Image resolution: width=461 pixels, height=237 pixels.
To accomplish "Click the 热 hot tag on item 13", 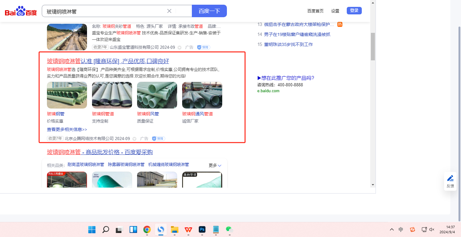I will point(340,24).
